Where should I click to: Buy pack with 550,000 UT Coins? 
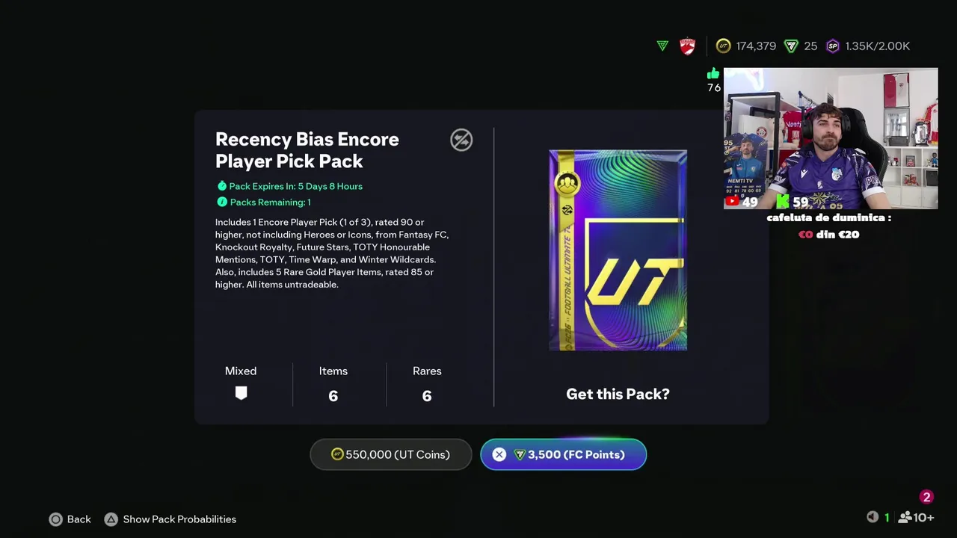tap(391, 454)
